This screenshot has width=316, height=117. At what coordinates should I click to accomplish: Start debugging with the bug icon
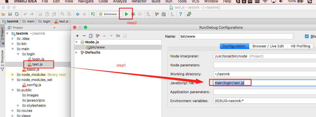133,14
